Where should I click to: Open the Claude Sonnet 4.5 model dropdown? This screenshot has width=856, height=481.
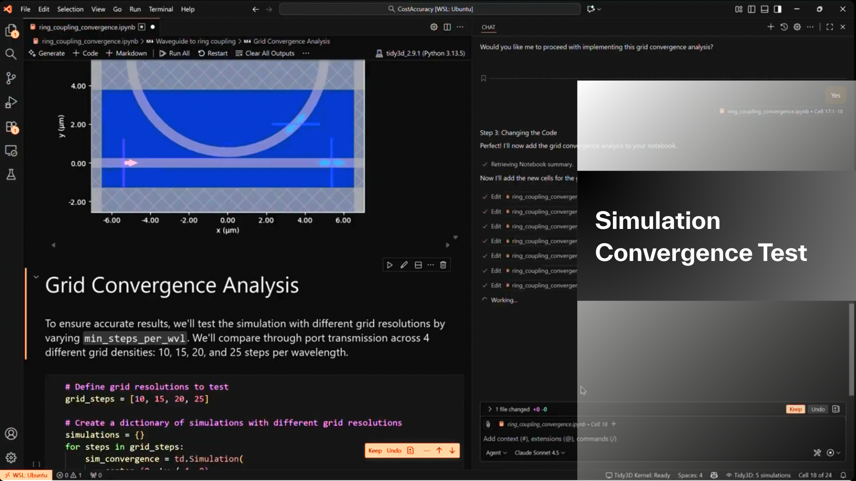[x=539, y=452]
